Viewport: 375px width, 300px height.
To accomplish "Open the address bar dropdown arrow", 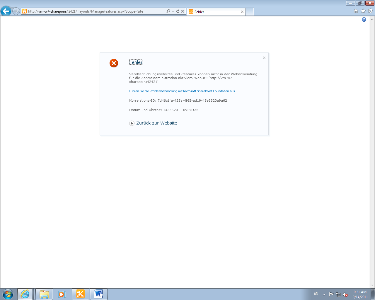I will pyautogui.click(x=173, y=11).
